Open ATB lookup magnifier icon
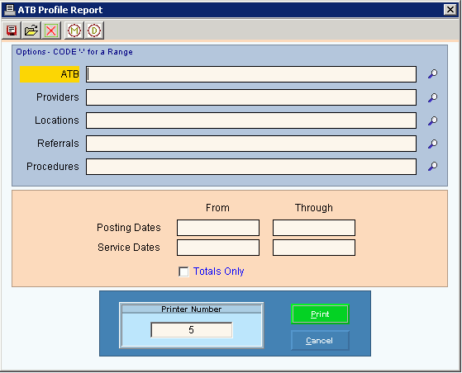This screenshot has height=373, width=462. tap(432, 73)
